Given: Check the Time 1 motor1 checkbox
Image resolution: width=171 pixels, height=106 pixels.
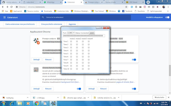Looking at the screenshot, I should click(71, 41).
